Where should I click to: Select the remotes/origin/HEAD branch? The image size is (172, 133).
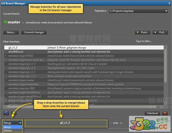pos(84,56)
